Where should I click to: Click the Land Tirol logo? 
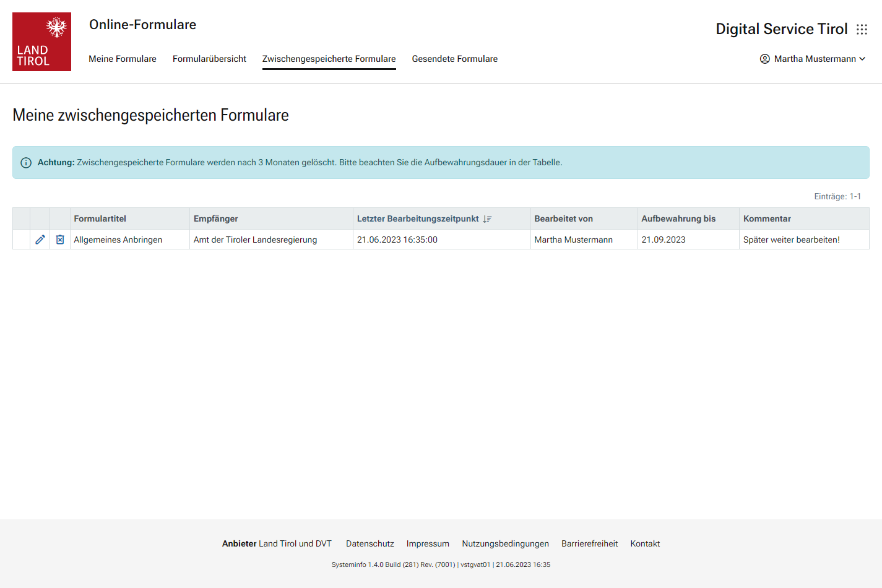(x=41, y=41)
